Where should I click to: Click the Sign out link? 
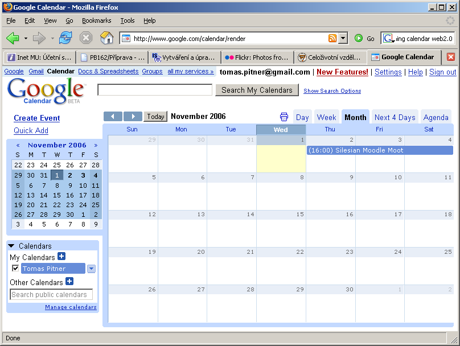[443, 72]
